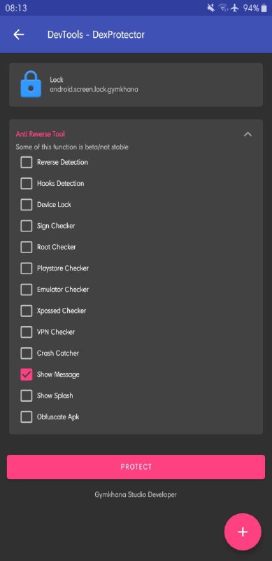
Task: Tap the muted sound status icon
Action: [211, 8]
